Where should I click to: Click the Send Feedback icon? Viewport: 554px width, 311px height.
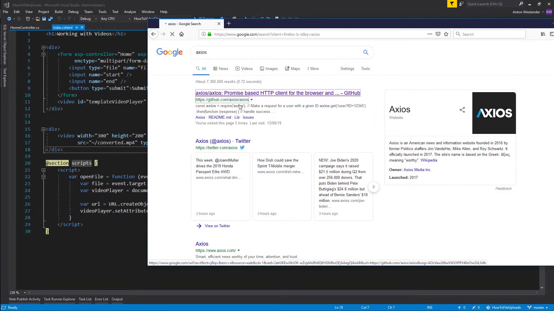(461, 4)
